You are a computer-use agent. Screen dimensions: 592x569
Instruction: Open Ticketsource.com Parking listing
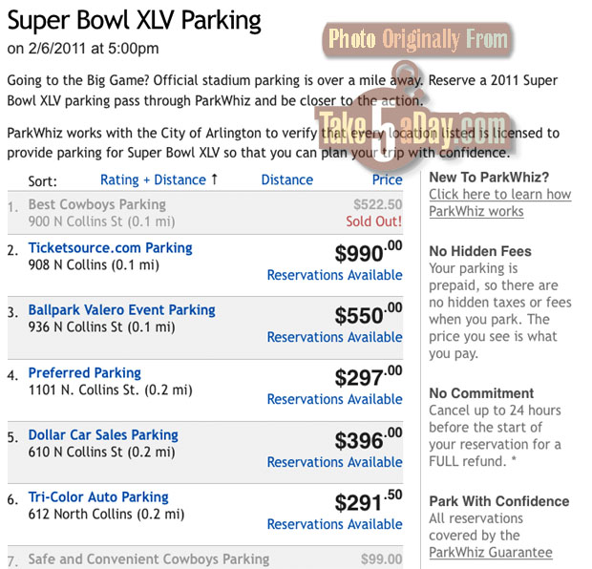coord(110,248)
